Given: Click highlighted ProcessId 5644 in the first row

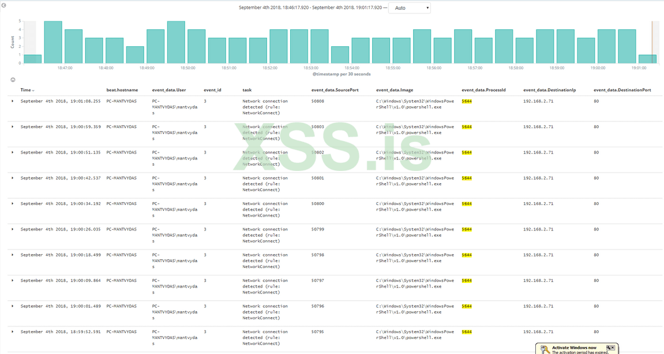Looking at the screenshot, I should click(467, 101).
